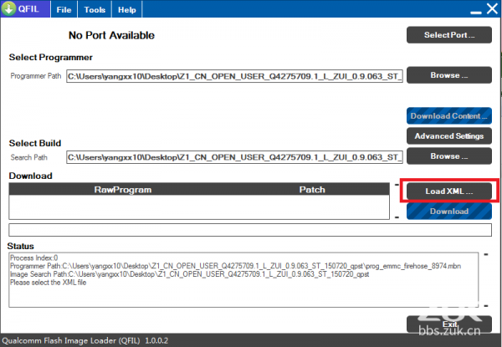Click the Load XML button
Viewport: 502px width, 347px height.
[x=449, y=191]
